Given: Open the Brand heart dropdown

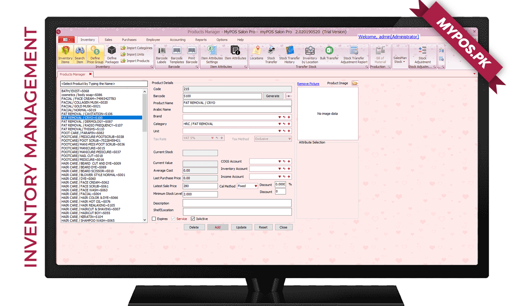Looking at the screenshot, I should [280, 117].
